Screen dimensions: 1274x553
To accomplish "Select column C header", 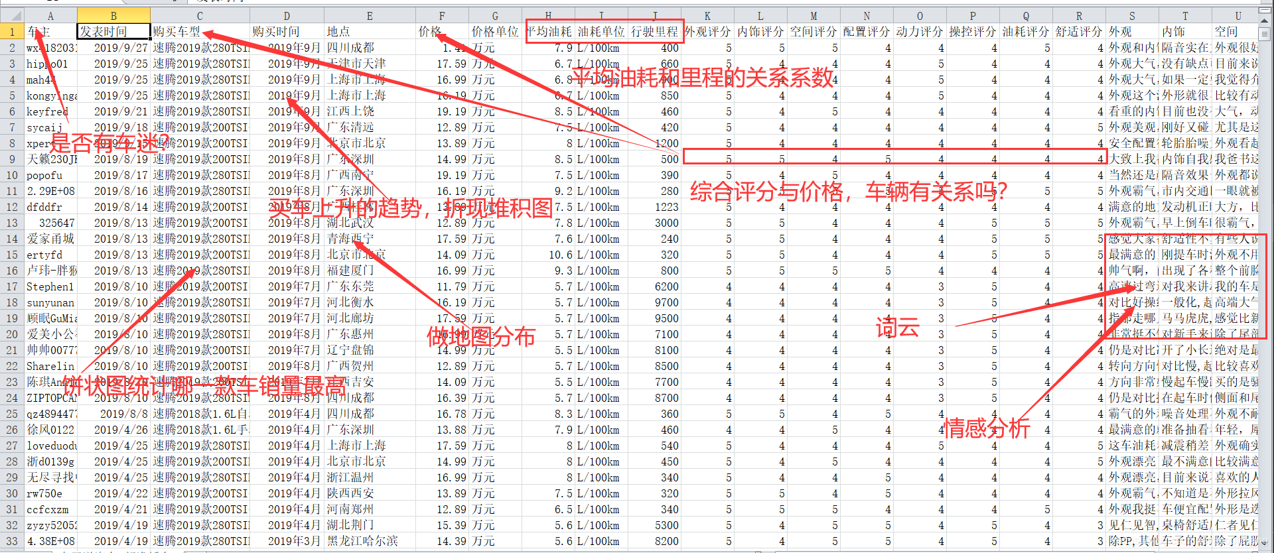I will pyautogui.click(x=200, y=15).
